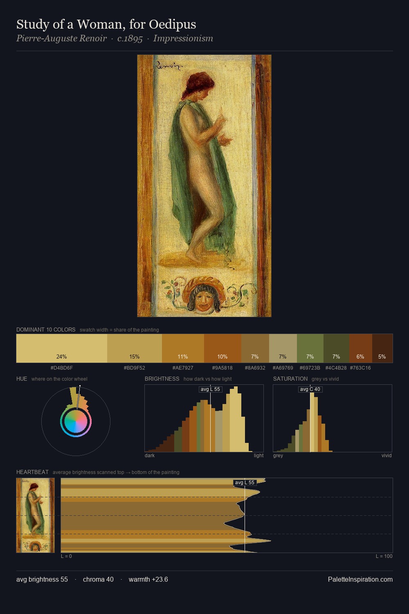The height and width of the screenshot is (614, 409).
Task: Click the darkest 5% swatch
Action: pyautogui.click(x=382, y=348)
